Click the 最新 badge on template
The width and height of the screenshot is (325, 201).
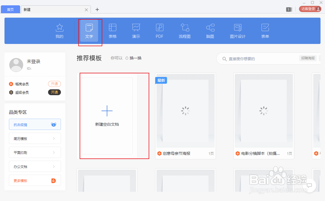point(161,80)
